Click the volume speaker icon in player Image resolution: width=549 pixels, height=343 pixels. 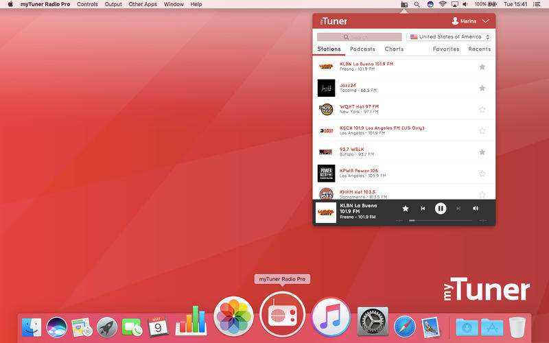(476, 209)
